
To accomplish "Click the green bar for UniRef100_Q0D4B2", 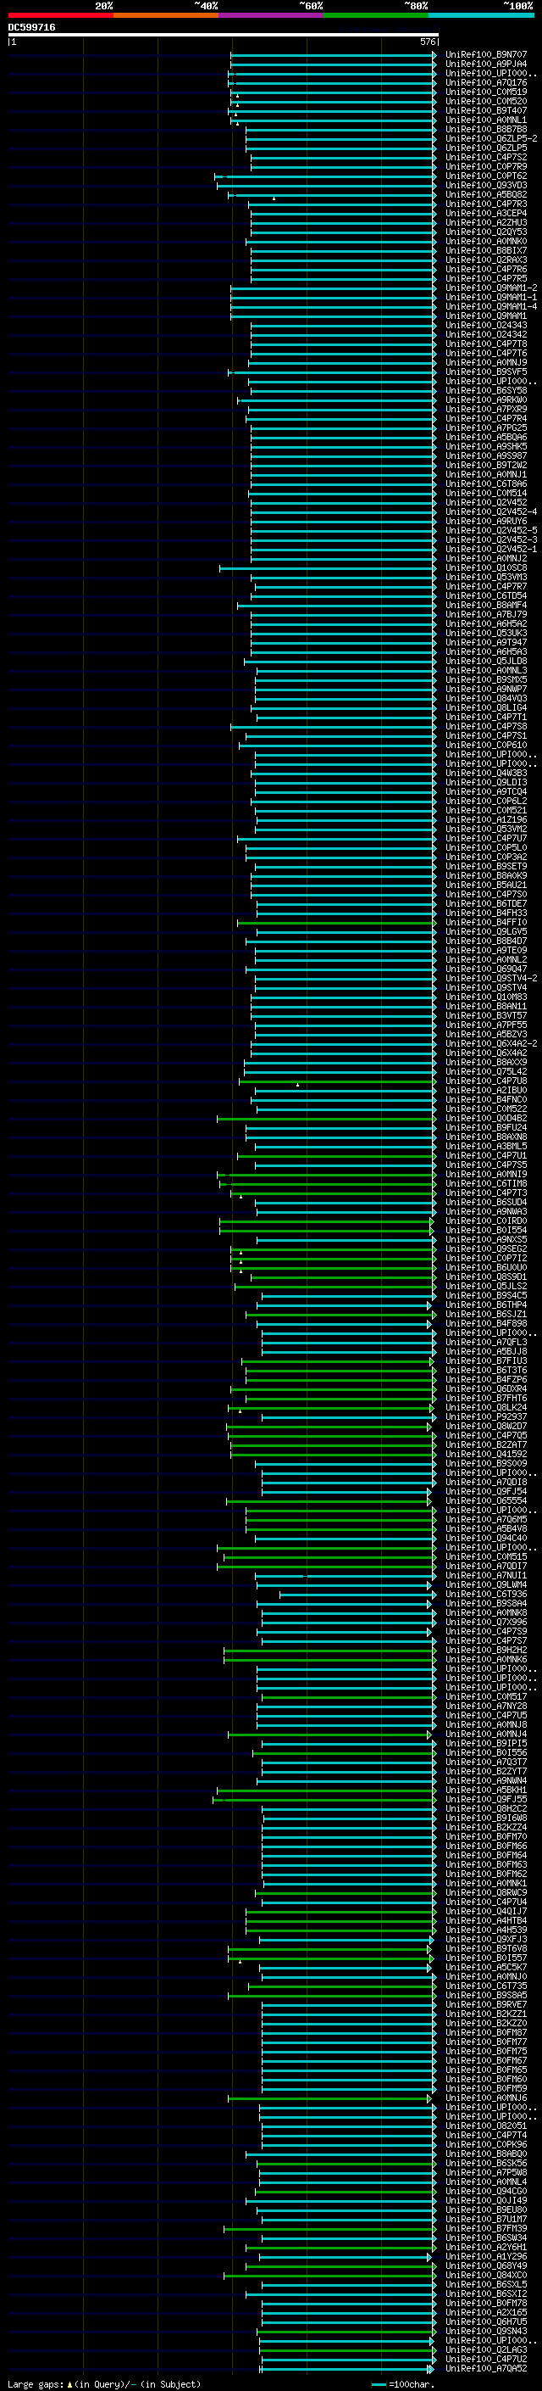I will (326, 1119).
